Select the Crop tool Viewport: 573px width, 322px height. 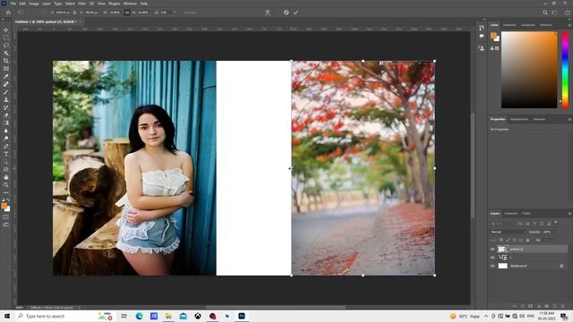pos(6,61)
